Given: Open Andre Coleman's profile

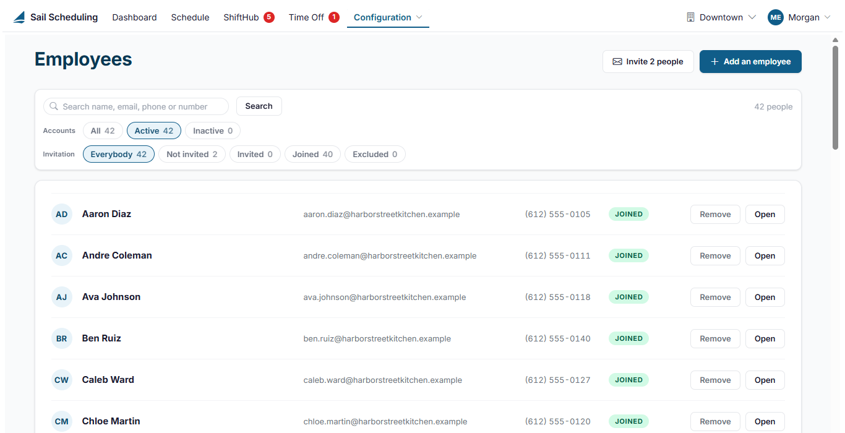Looking at the screenshot, I should [765, 256].
